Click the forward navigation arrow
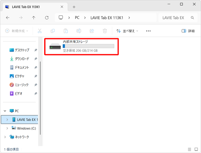 point(21,18)
